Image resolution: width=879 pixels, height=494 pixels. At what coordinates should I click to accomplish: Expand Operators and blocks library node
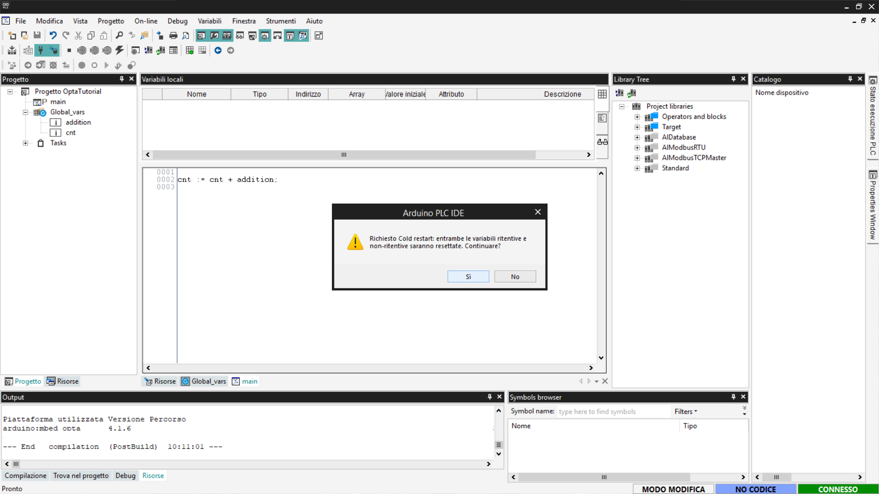[x=637, y=117]
